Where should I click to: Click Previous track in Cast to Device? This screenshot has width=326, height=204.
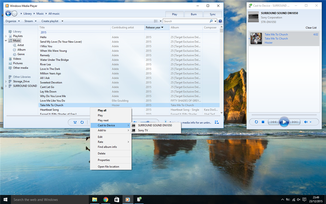273,122
